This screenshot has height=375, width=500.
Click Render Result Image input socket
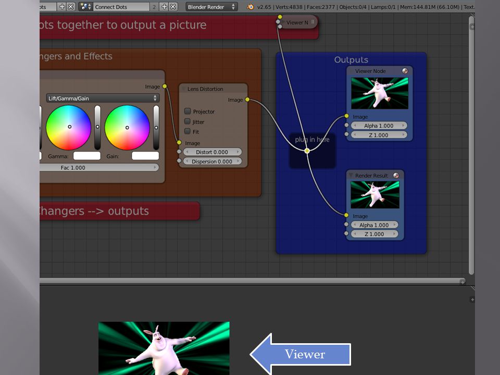[346, 215]
